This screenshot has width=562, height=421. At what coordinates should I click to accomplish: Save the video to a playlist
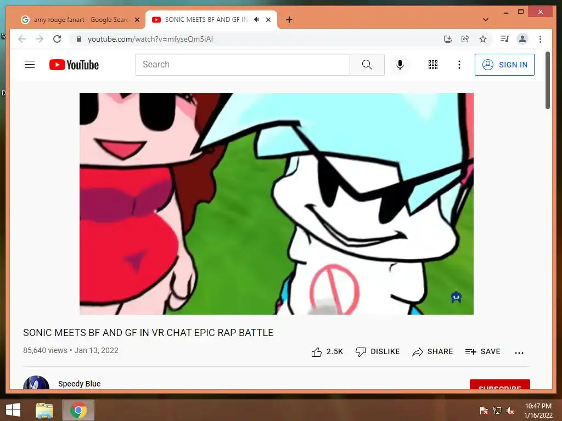click(x=482, y=352)
